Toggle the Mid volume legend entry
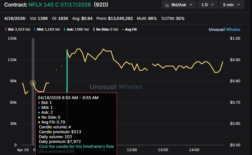Viewport: 252px width, 155px height. pyautogui.click(x=47, y=29)
